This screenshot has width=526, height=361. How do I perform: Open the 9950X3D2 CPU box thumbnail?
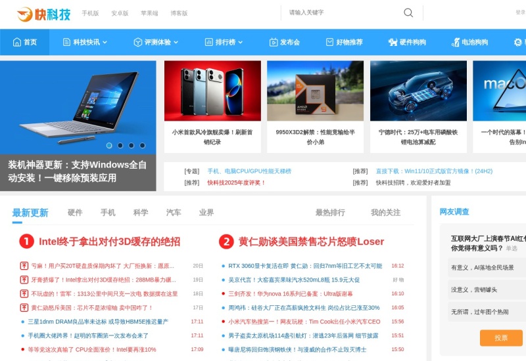(315, 91)
